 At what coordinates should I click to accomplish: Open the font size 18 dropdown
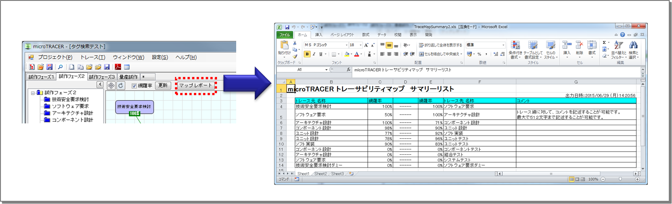pyautogui.click(x=360, y=45)
